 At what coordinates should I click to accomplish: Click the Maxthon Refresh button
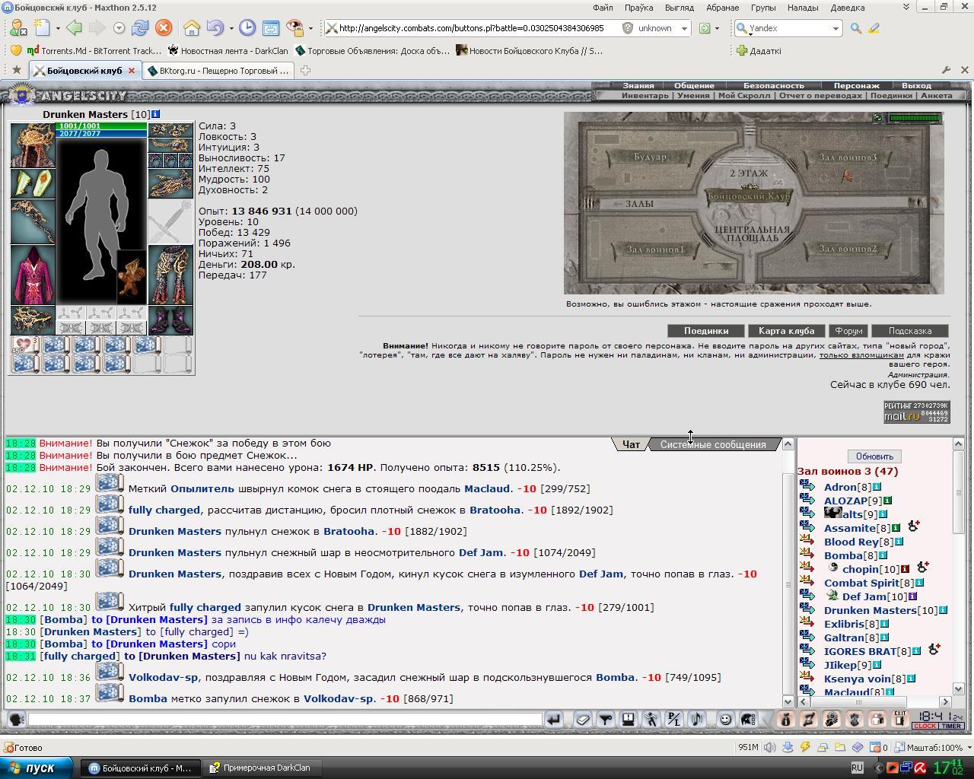click(140, 28)
